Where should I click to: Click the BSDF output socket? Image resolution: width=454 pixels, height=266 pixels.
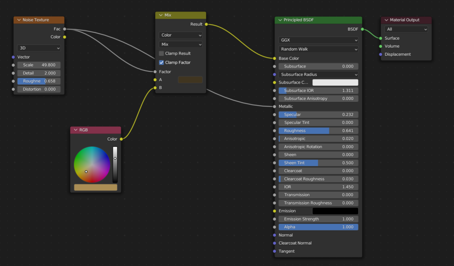click(x=362, y=29)
